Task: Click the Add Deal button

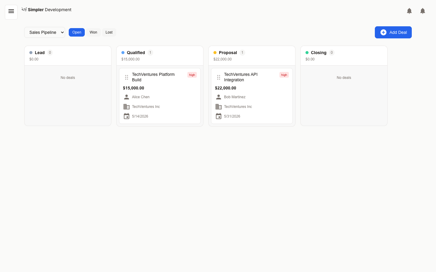Action: 393,32
